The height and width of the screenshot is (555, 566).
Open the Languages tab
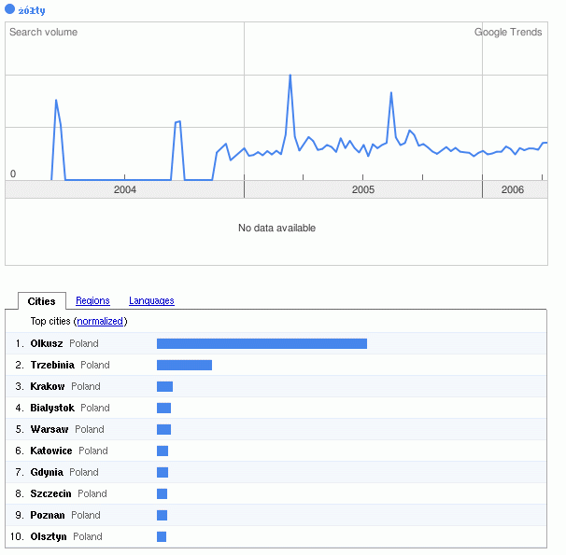tap(151, 300)
